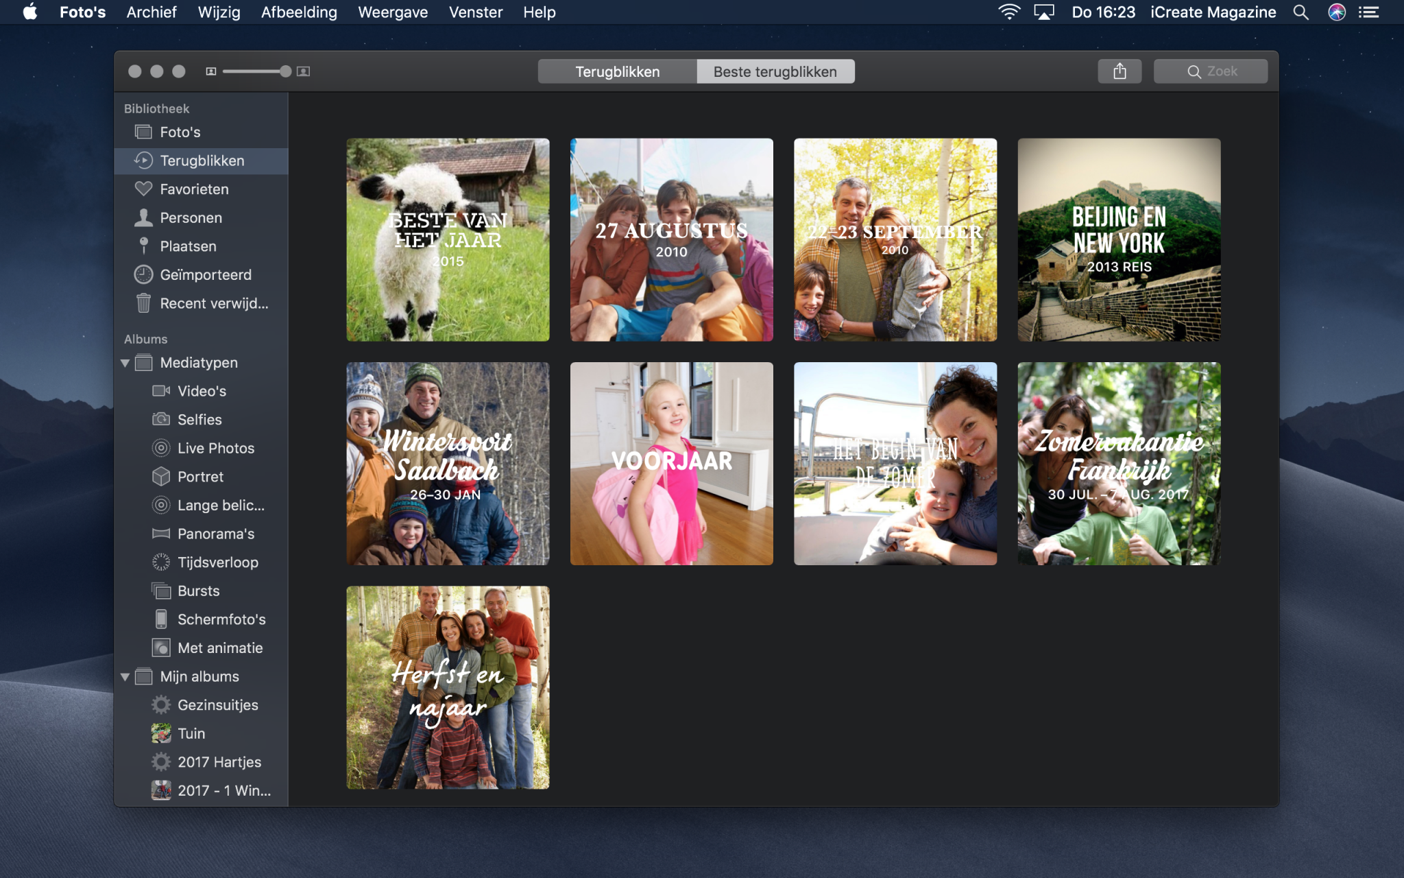Select the Personen sidebar icon

[x=143, y=217]
